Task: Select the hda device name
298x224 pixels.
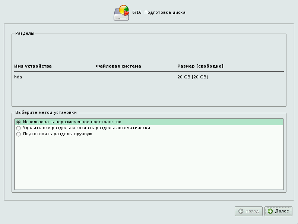Action: click(18, 77)
